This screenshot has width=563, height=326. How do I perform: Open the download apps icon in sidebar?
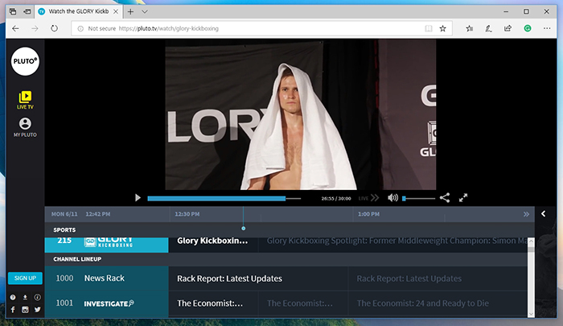pos(25,297)
